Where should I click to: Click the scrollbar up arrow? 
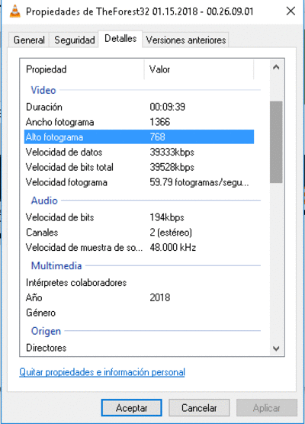pos(276,67)
